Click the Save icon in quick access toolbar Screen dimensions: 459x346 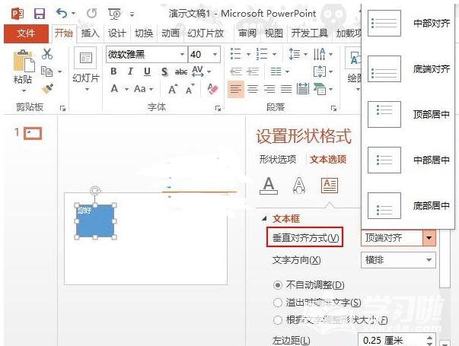(40, 14)
